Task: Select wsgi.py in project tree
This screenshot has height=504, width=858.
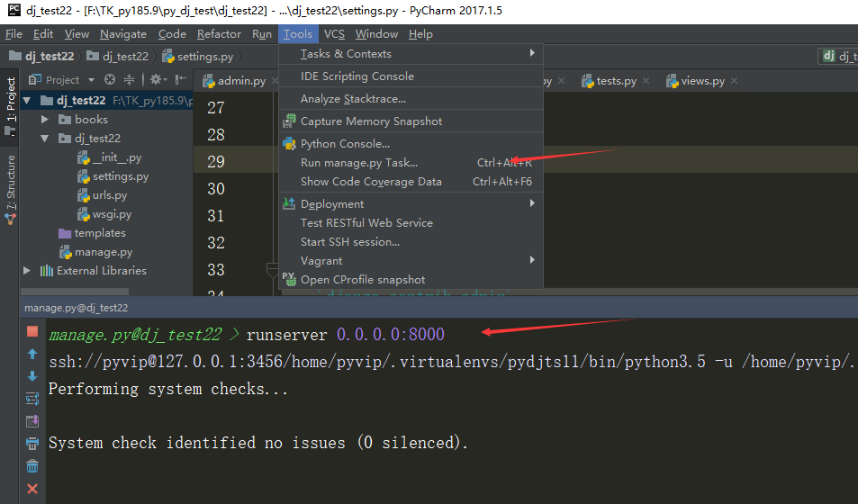Action: [104, 214]
